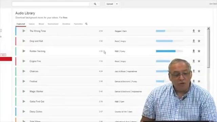
Task: Play the track Daisy Dukes
Action: 24,111
